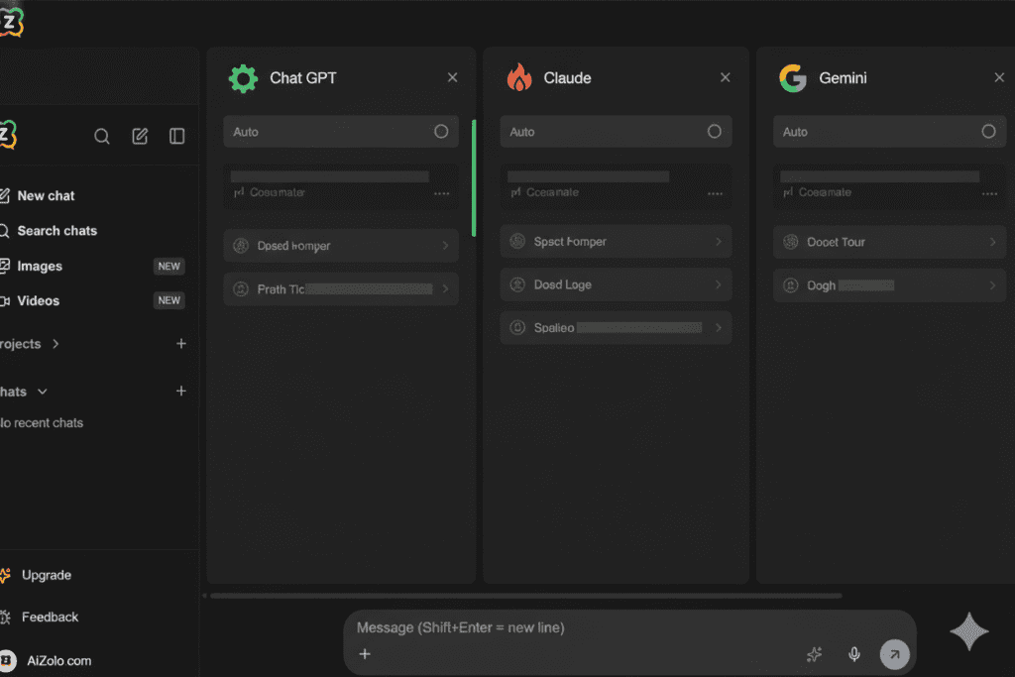Toggle the Auto radio circle in Claude panel
1015x677 pixels.
714,132
